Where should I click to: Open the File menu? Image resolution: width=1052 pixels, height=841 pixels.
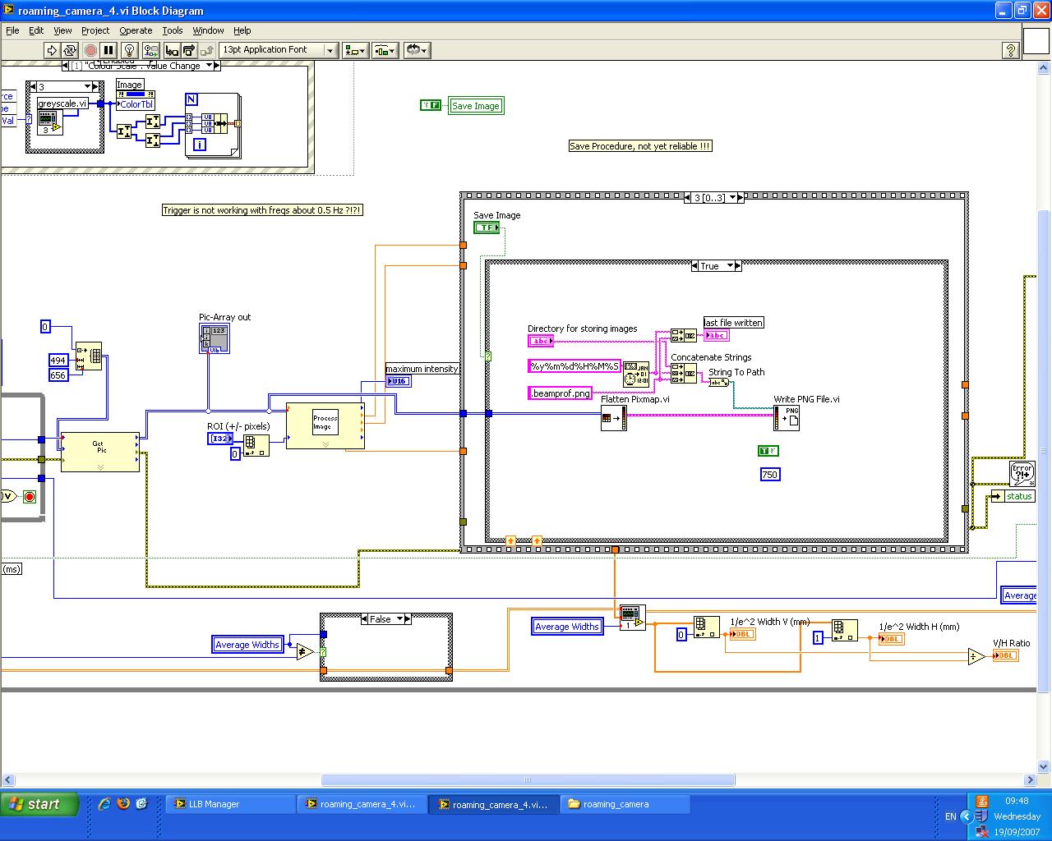pyautogui.click(x=12, y=30)
